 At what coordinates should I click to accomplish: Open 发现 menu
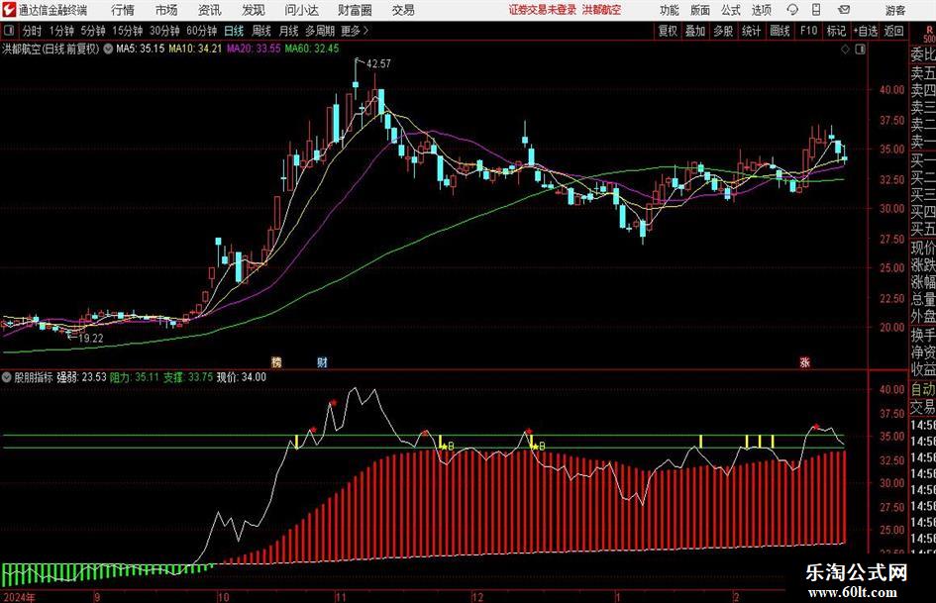254,10
